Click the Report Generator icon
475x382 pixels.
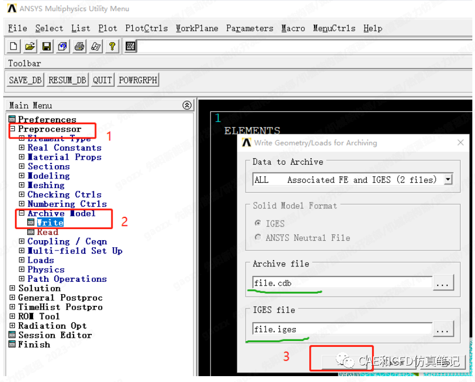[96, 46]
